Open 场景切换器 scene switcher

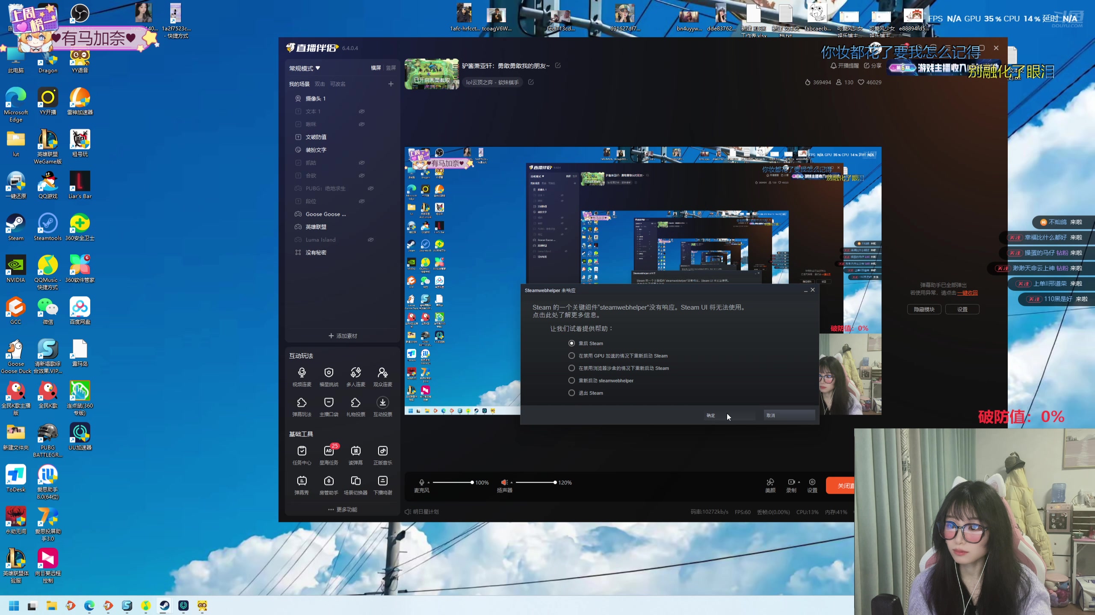355,485
